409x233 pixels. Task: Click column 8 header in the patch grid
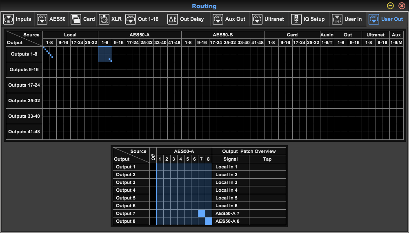(209, 159)
